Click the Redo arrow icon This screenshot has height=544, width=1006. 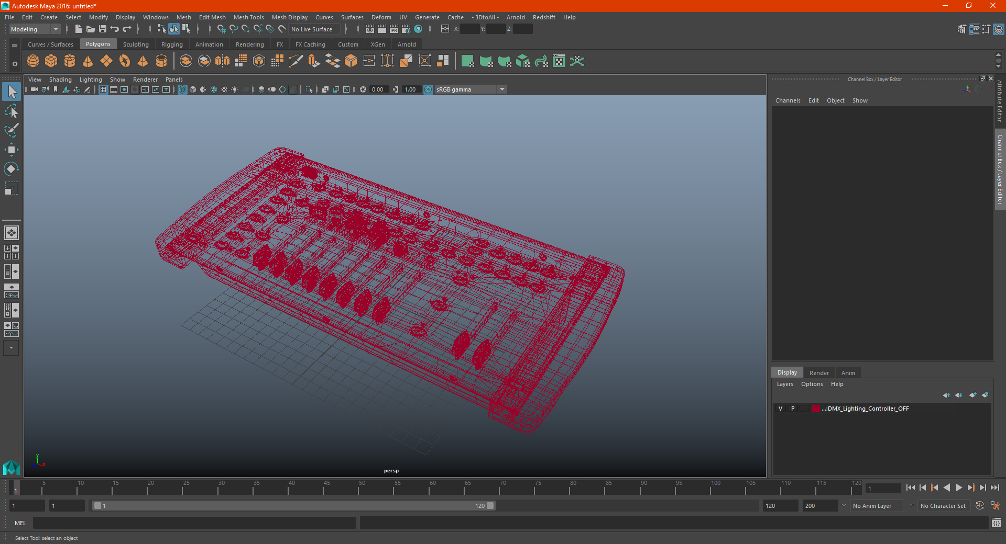[127, 29]
